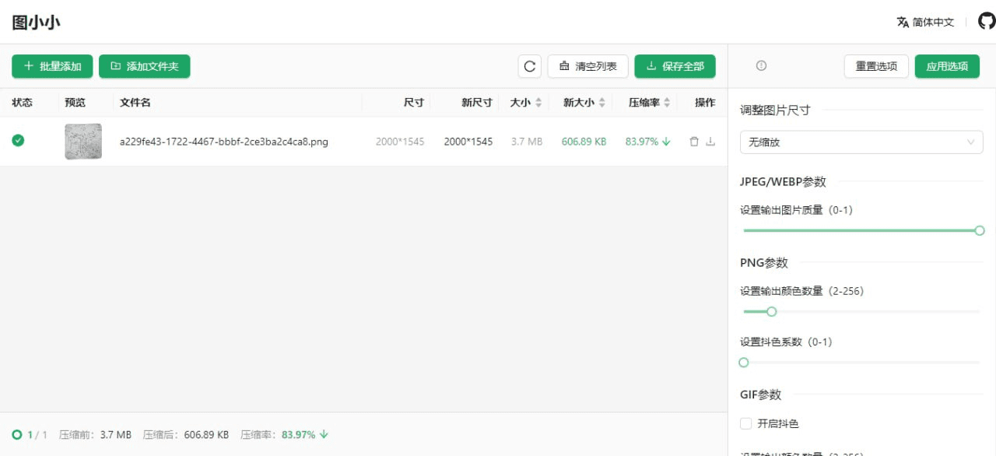996x456 pixels.
Task: Apply settings with the 应用选项 button
Action: pyautogui.click(x=947, y=66)
